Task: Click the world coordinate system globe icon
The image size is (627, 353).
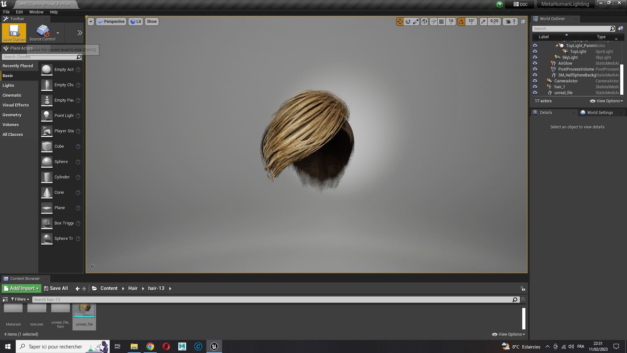Action: pyautogui.click(x=425, y=22)
